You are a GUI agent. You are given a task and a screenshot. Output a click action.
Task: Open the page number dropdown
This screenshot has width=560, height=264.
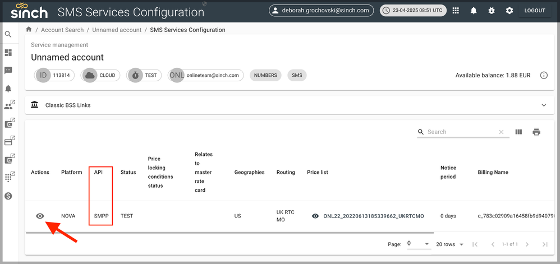click(418, 244)
